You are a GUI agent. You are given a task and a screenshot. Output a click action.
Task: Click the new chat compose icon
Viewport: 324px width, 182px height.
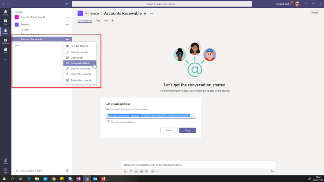[x=67, y=4]
